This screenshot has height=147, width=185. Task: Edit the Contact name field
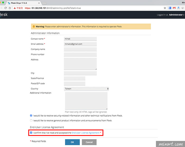point(80,39)
